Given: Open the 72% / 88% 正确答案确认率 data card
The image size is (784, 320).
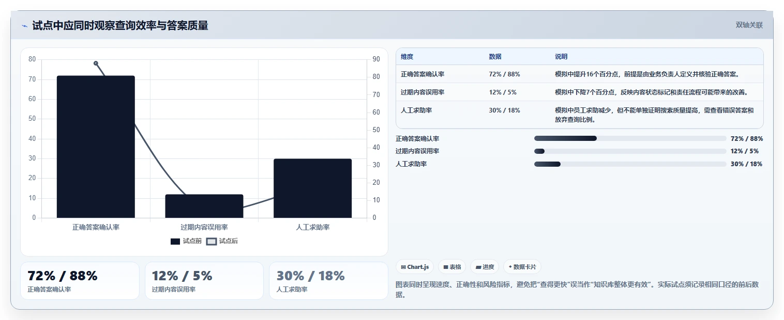Looking at the screenshot, I should [80, 281].
